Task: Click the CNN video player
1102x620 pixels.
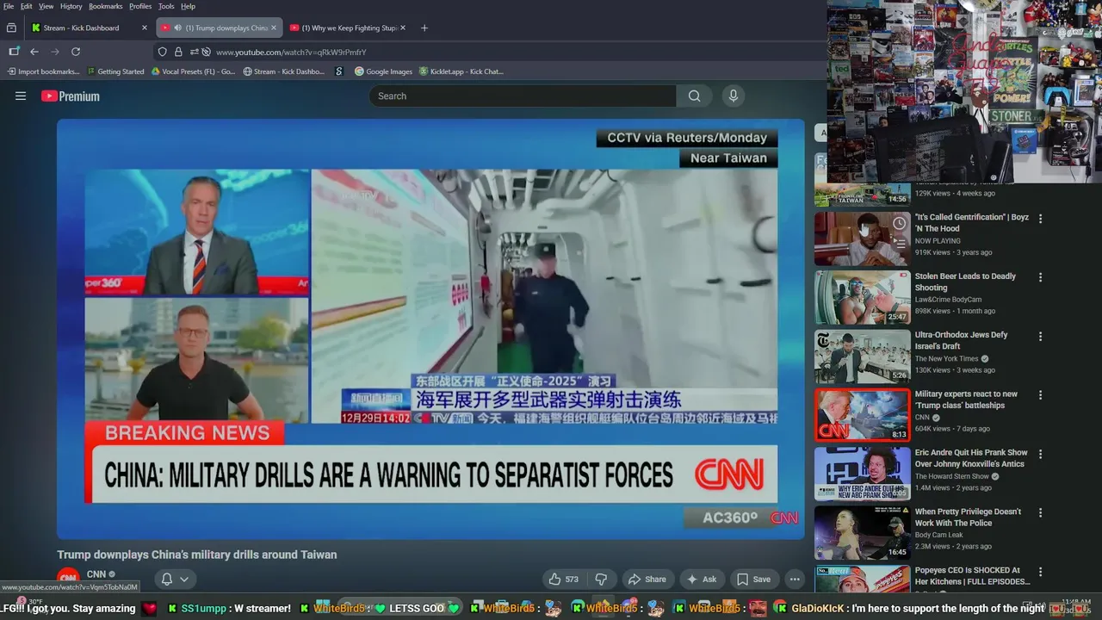Action: [x=430, y=329]
